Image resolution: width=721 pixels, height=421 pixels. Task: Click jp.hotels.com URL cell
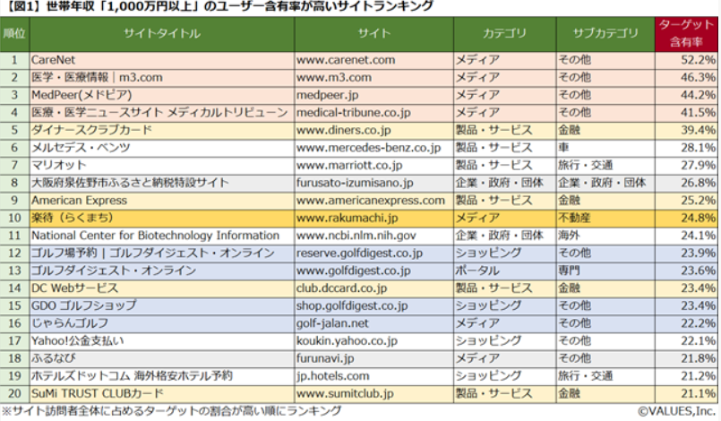[x=373, y=376]
